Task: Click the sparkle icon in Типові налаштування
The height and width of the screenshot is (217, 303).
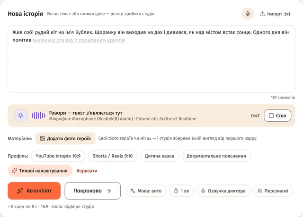Action: click(x=14, y=171)
